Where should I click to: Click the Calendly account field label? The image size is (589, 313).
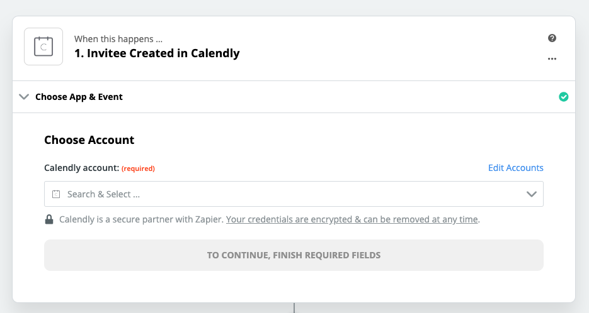81,168
